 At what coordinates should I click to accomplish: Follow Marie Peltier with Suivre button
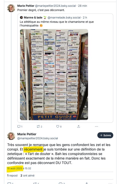tap(105, 135)
